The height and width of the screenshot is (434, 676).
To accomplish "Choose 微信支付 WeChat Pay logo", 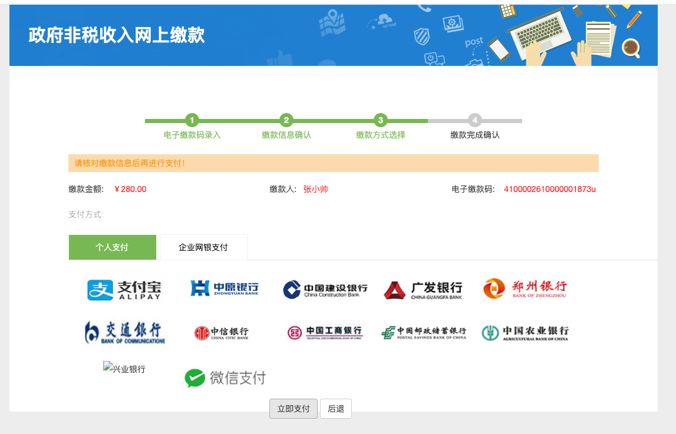I will click(225, 378).
